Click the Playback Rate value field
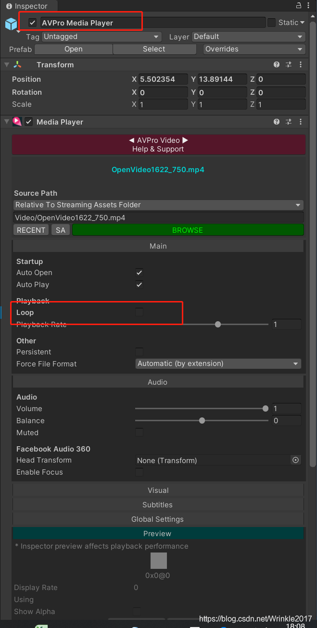The width and height of the screenshot is (317, 628). 287,325
